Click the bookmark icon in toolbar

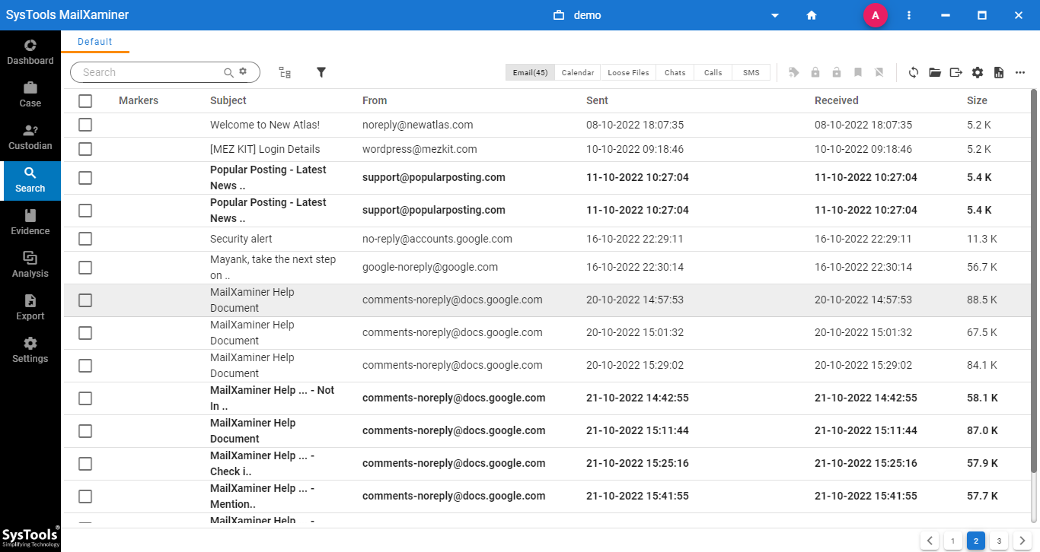pos(858,72)
